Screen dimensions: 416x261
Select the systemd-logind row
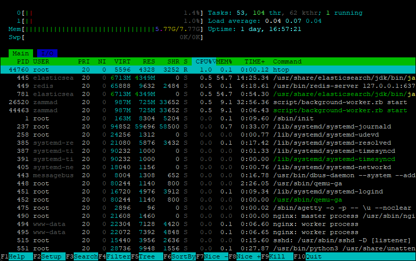pos(208,191)
